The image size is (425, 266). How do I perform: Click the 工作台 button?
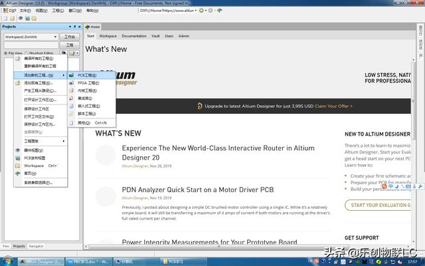click(69, 37)
